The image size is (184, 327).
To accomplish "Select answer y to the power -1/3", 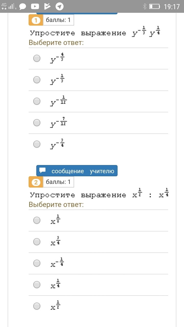I will 37,80.
